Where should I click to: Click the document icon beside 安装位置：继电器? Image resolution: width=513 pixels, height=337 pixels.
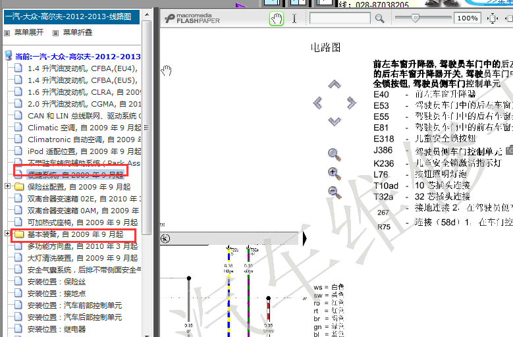point(18,329)
